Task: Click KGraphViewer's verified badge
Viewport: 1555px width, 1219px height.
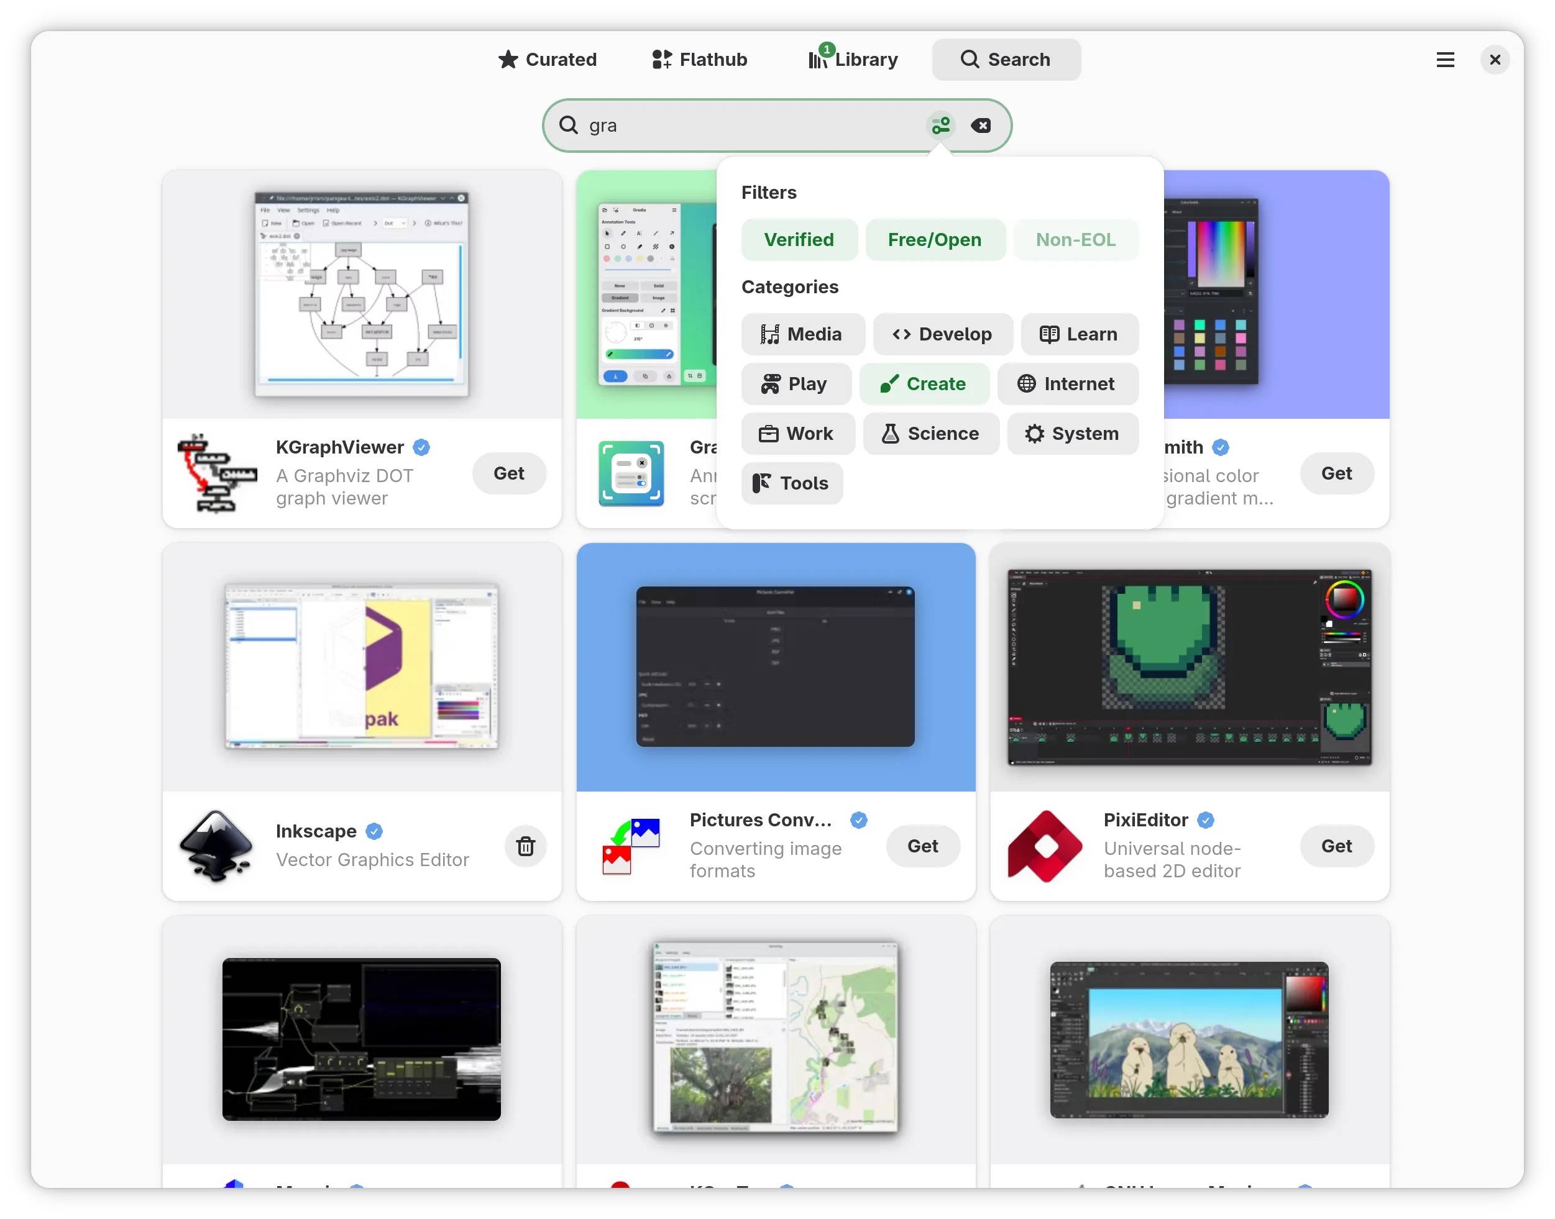Action: [x=421, y=447]
